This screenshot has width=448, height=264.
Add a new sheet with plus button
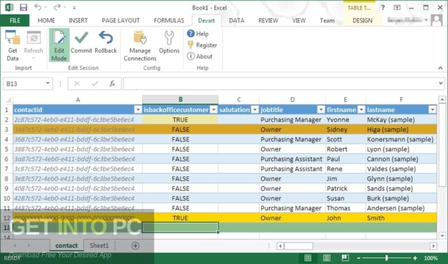(x=135, y=245)
